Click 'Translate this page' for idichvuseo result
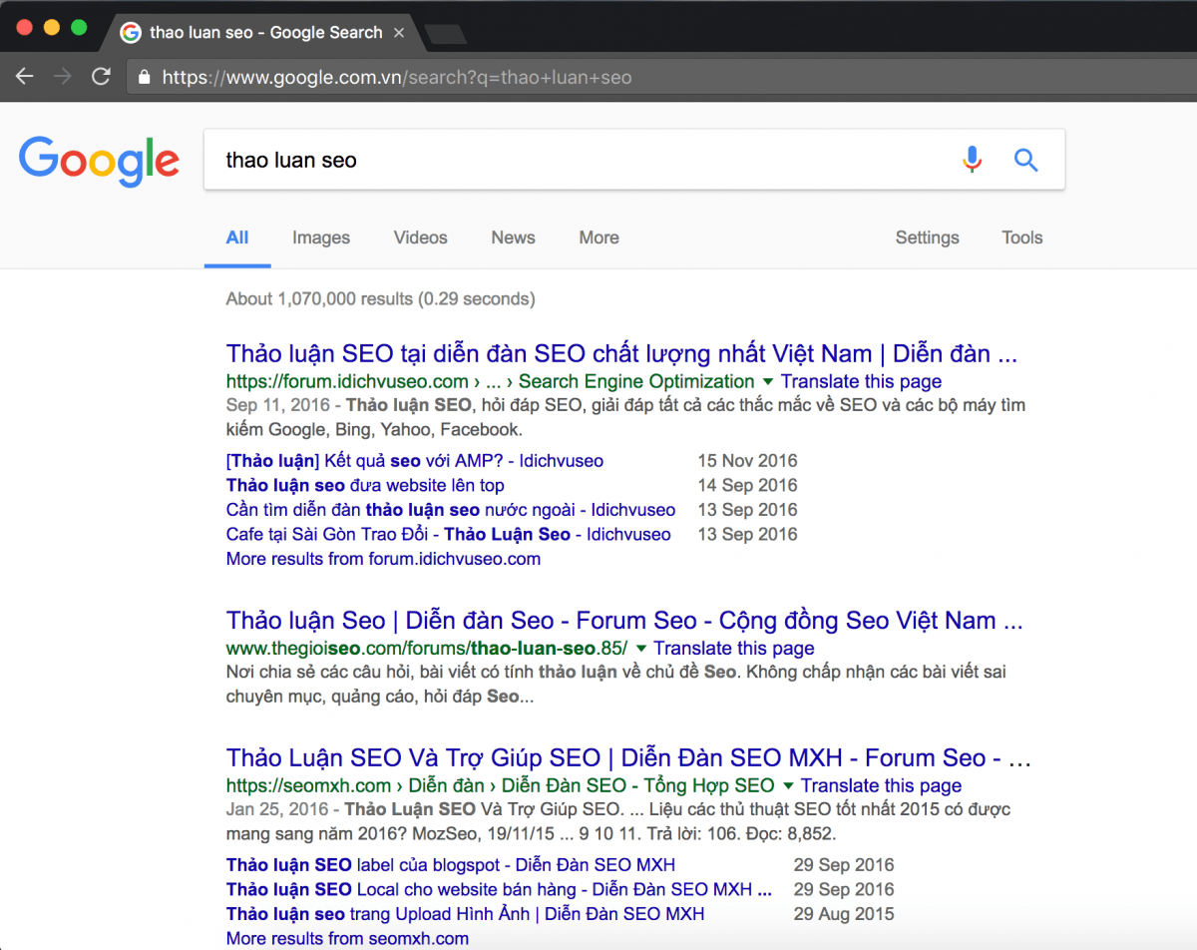Viewport: 1197px width, 950px height. (861, 381)
